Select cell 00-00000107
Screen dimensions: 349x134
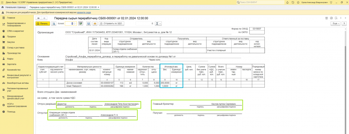tap(107, 83)
